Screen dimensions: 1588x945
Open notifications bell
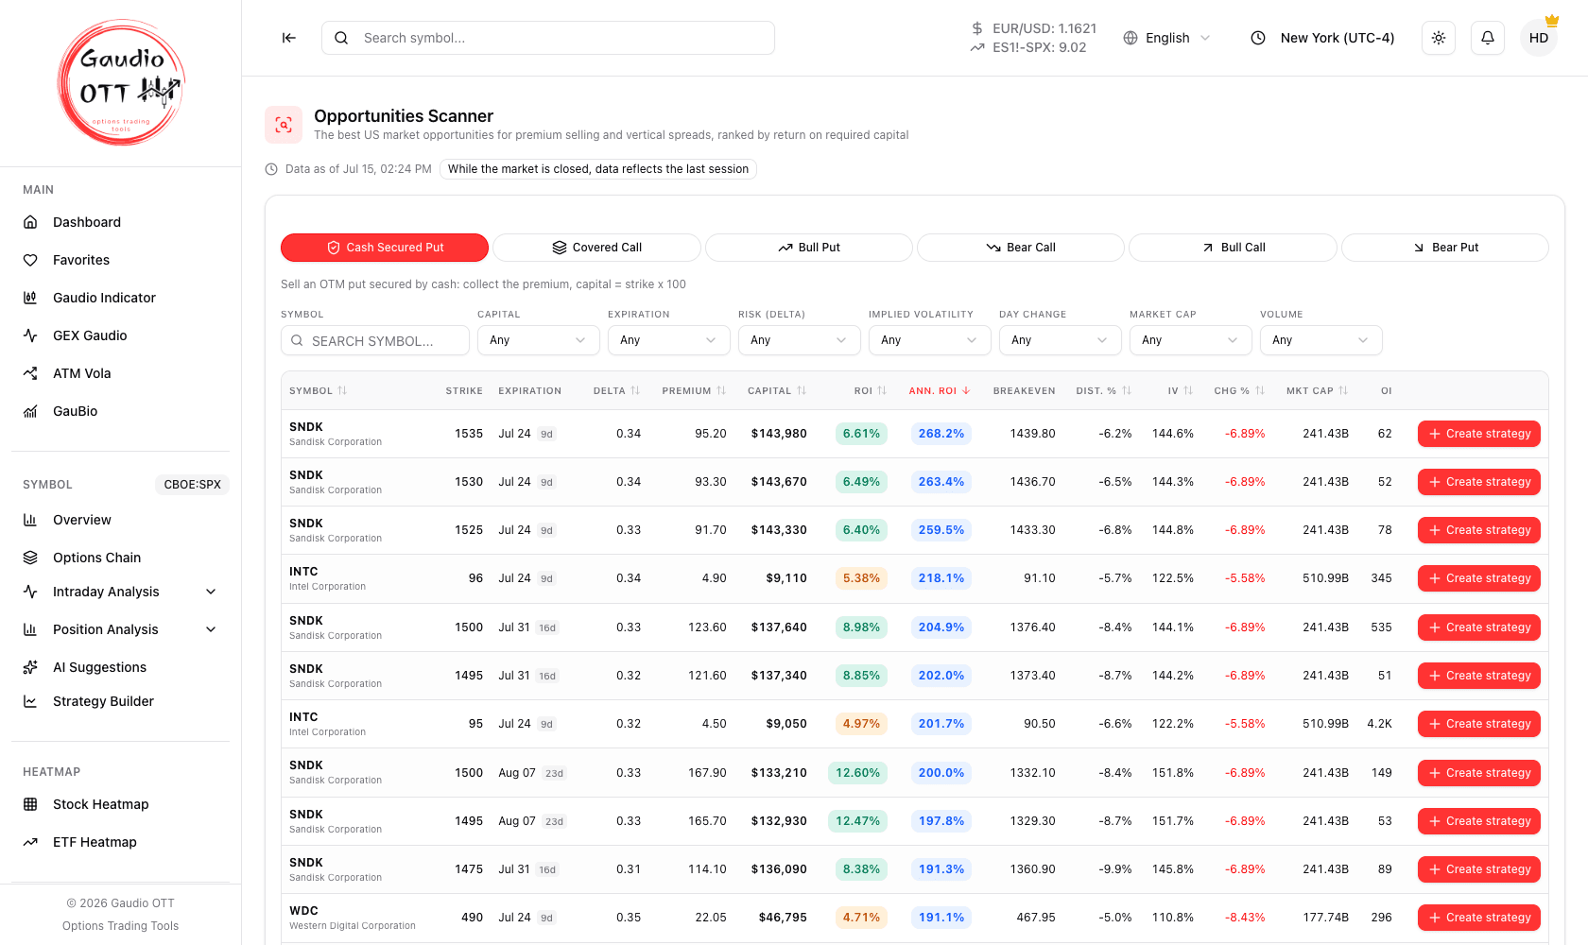coord(1488,38)
